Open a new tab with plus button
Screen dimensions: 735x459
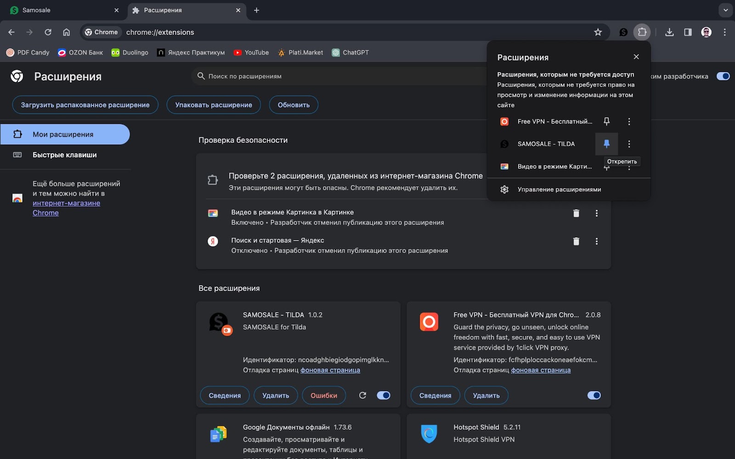point(256,10)
